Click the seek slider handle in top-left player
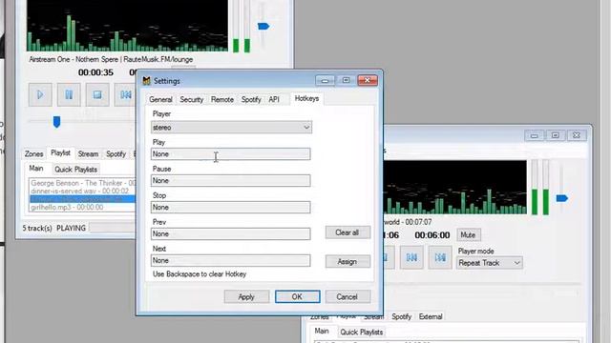Screen dimensions: 611x343 (56, 122)
